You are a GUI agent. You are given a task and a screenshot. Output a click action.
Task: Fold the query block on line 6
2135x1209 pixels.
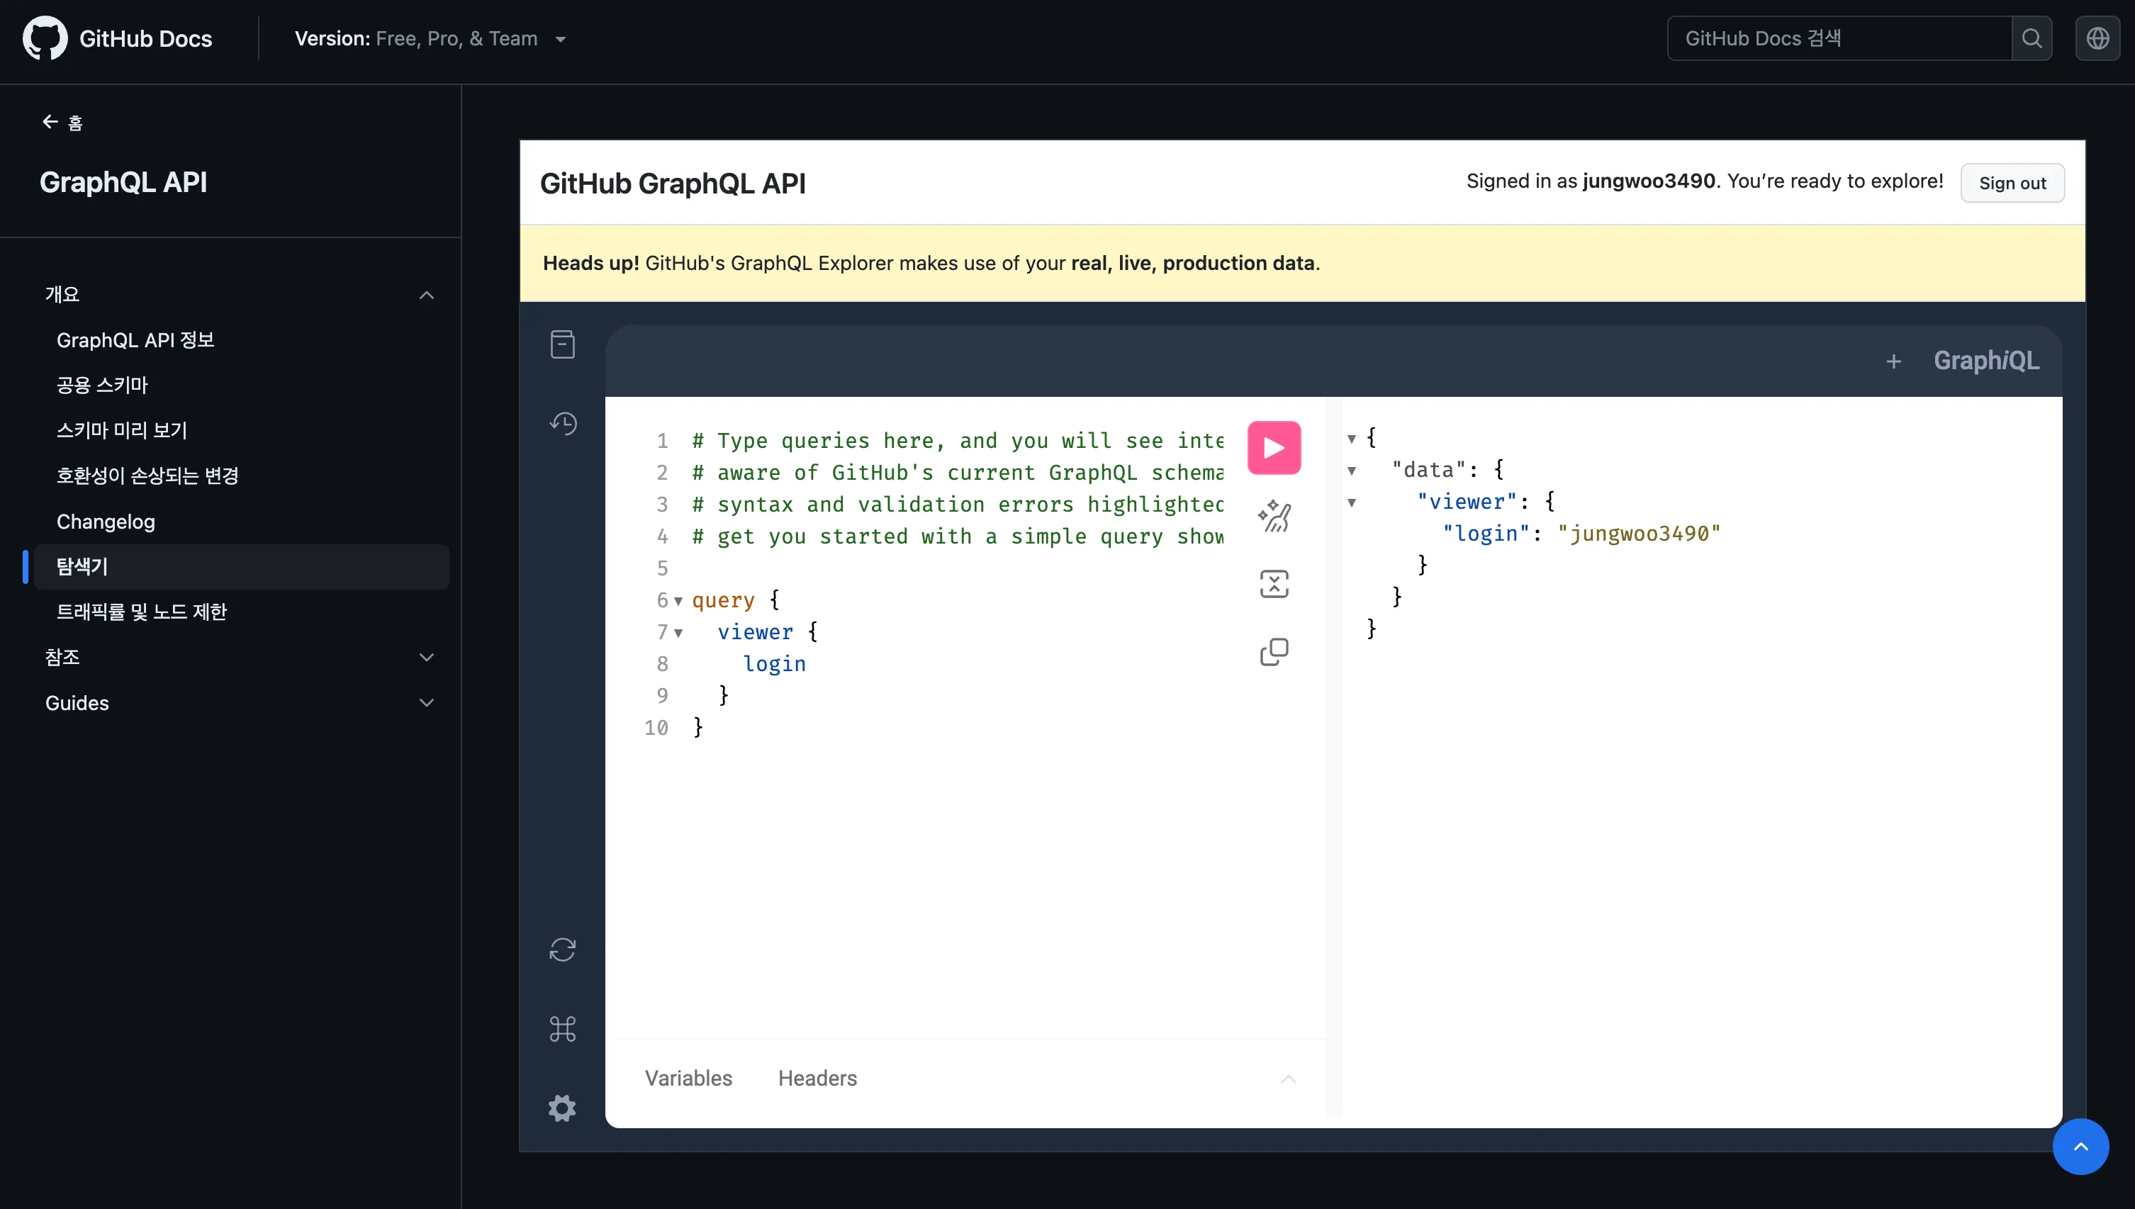coord(678,600)
